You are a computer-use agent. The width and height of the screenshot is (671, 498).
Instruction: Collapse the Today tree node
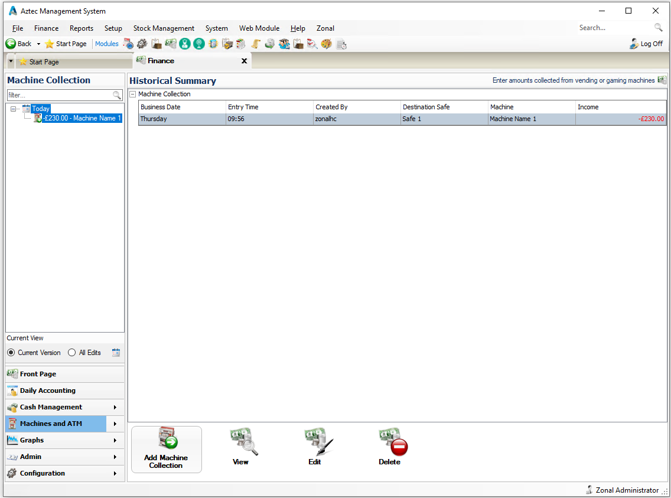click(14, 109)
